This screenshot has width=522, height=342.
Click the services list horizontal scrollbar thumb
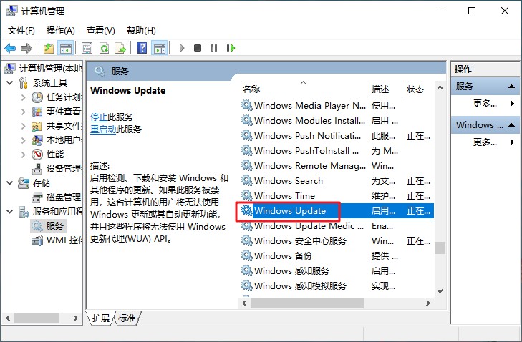tap(307, 303)
